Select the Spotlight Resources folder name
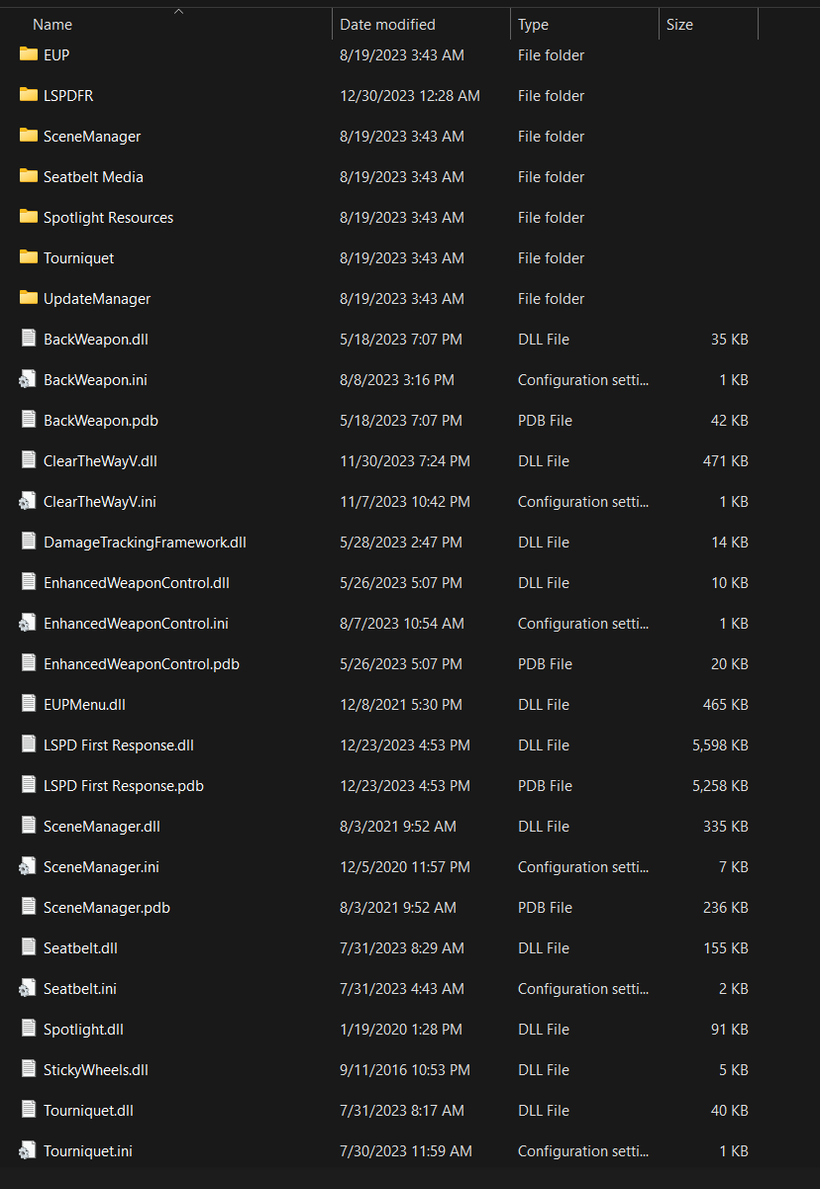The width and height of the screenshot is (820, 1189). tap(108, 218)
